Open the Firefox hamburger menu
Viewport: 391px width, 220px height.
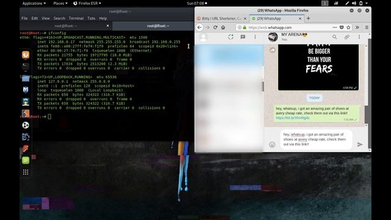tap(367, 28)
